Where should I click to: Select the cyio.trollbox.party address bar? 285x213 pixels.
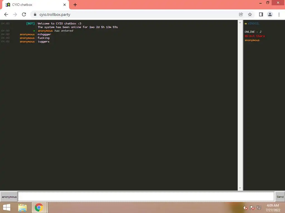134,14
